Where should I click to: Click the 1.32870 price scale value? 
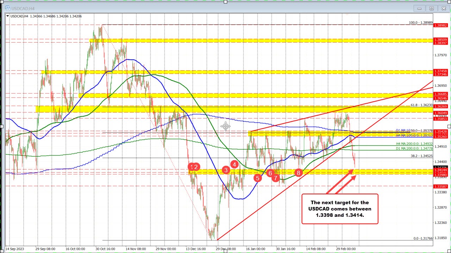tap(441, 207)
